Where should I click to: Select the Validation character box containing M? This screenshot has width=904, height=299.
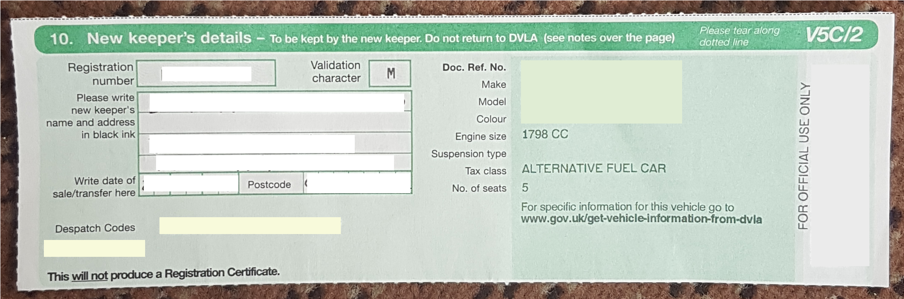(x=390, y=74)
